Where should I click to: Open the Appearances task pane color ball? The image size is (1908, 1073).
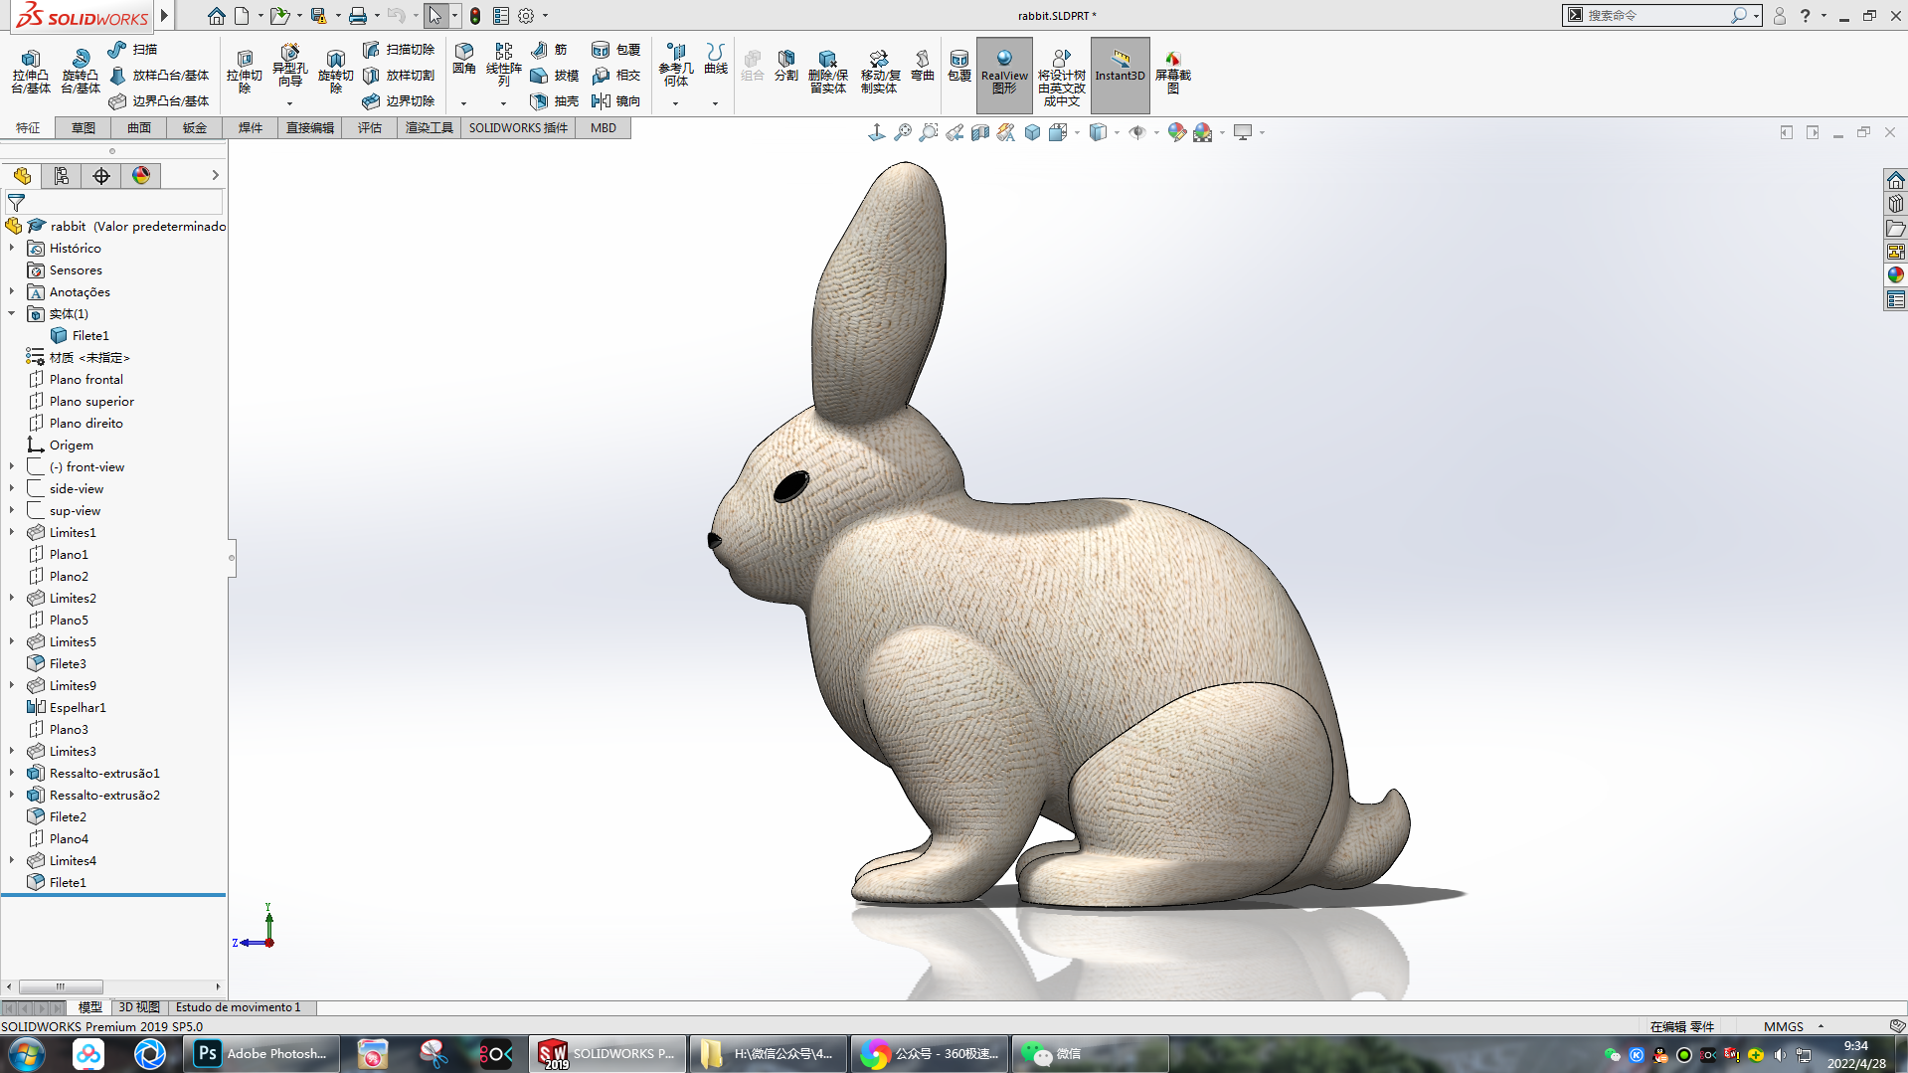click(1895, 275)
